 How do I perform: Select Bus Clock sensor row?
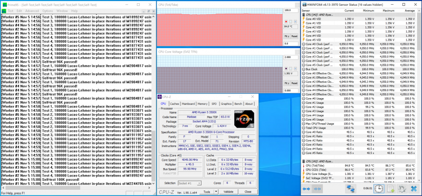click(x=359, y=69)
